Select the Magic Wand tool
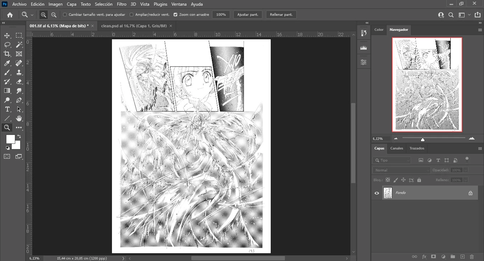Viewport: 484px width, 261px height. click(19, 45)
